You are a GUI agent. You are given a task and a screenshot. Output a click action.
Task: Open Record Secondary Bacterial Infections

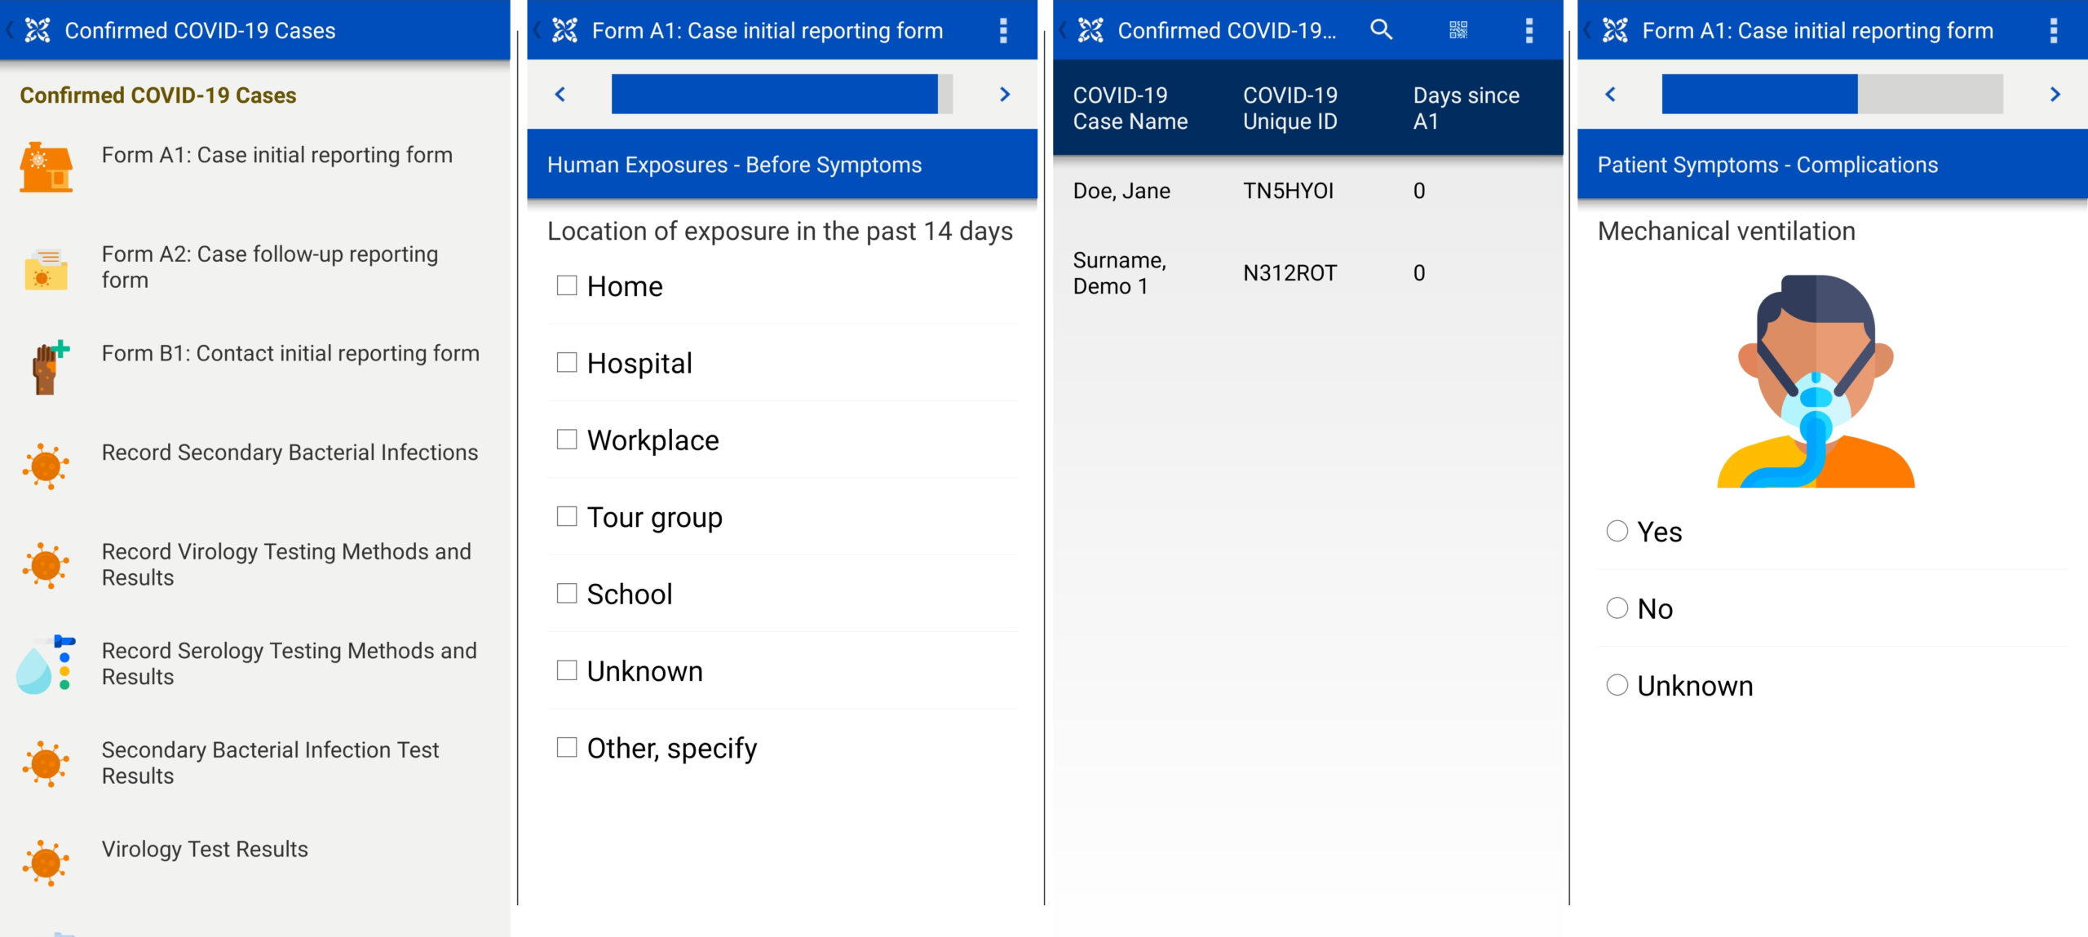coord(290,452)
